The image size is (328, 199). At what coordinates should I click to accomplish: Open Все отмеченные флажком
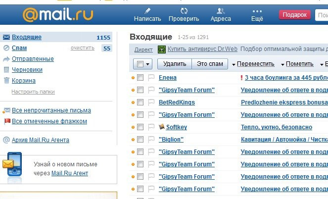(49, 121)
